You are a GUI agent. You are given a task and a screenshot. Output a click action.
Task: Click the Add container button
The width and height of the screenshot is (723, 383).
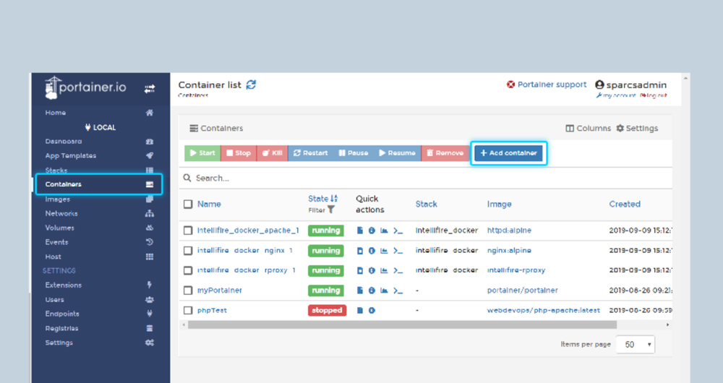(x=508, y=153)
